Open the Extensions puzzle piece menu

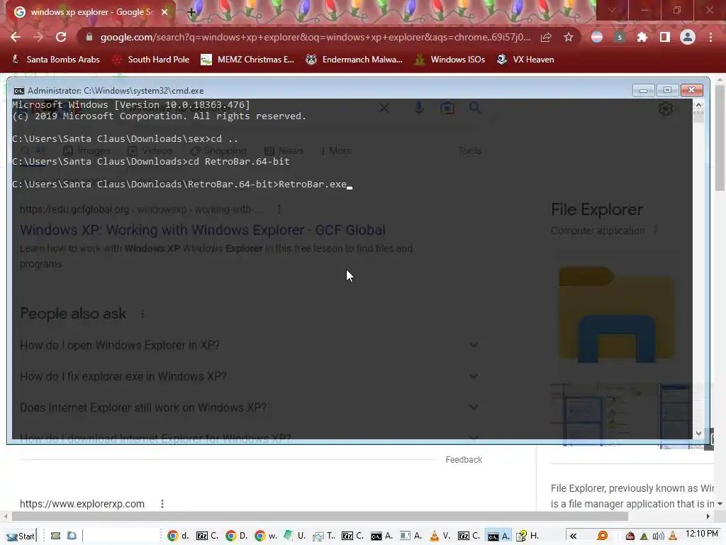642,37
